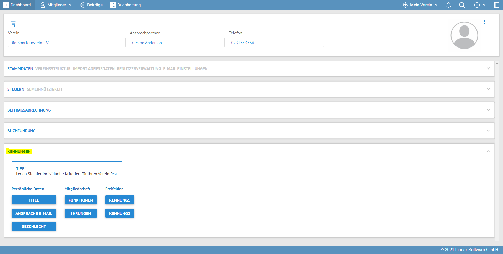Screen dimensions: 503x254
Task: Click the Funktionen button
Action: pyautogui.click(x=81, y=200)
